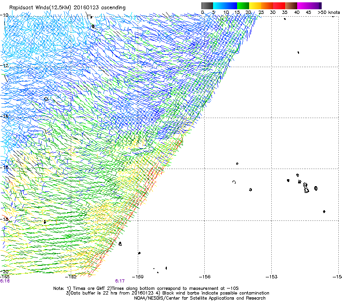The image size is (342, 301).
Task: Click the title 'Rapidsact Winds(12.5KM) 20160123 ascending'
Action: 67,8
